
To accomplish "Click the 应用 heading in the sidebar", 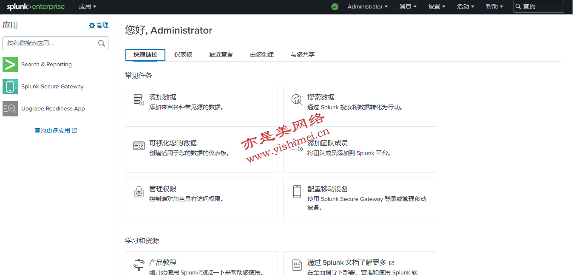I will (x=10, y=25).
